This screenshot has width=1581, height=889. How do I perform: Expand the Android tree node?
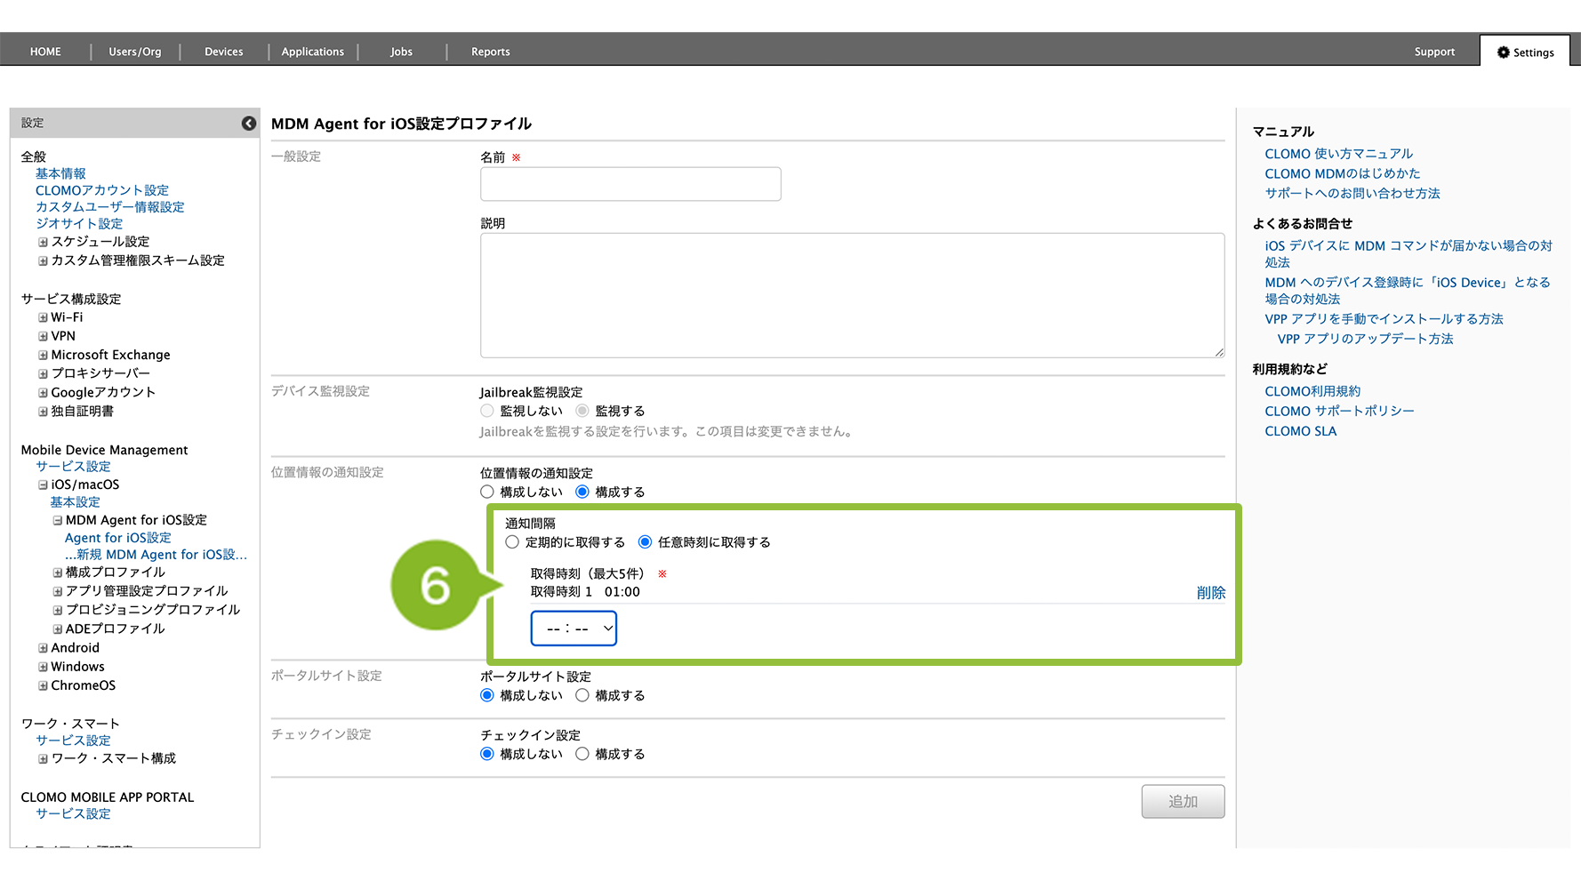tap(43, 648)
